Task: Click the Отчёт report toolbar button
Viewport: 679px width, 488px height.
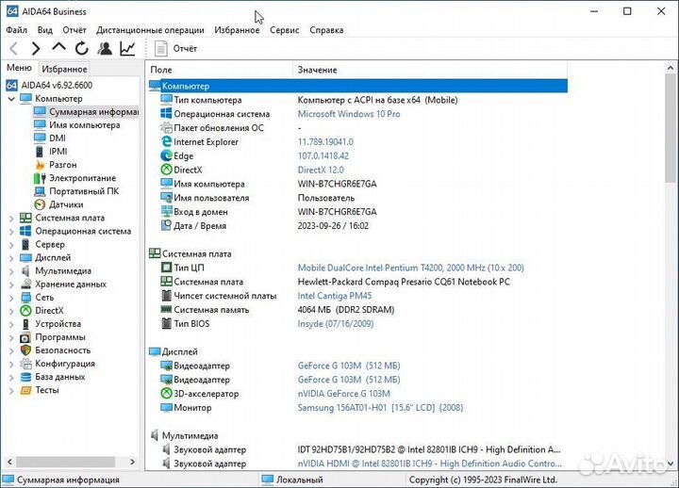Action: tap(175, 48)
